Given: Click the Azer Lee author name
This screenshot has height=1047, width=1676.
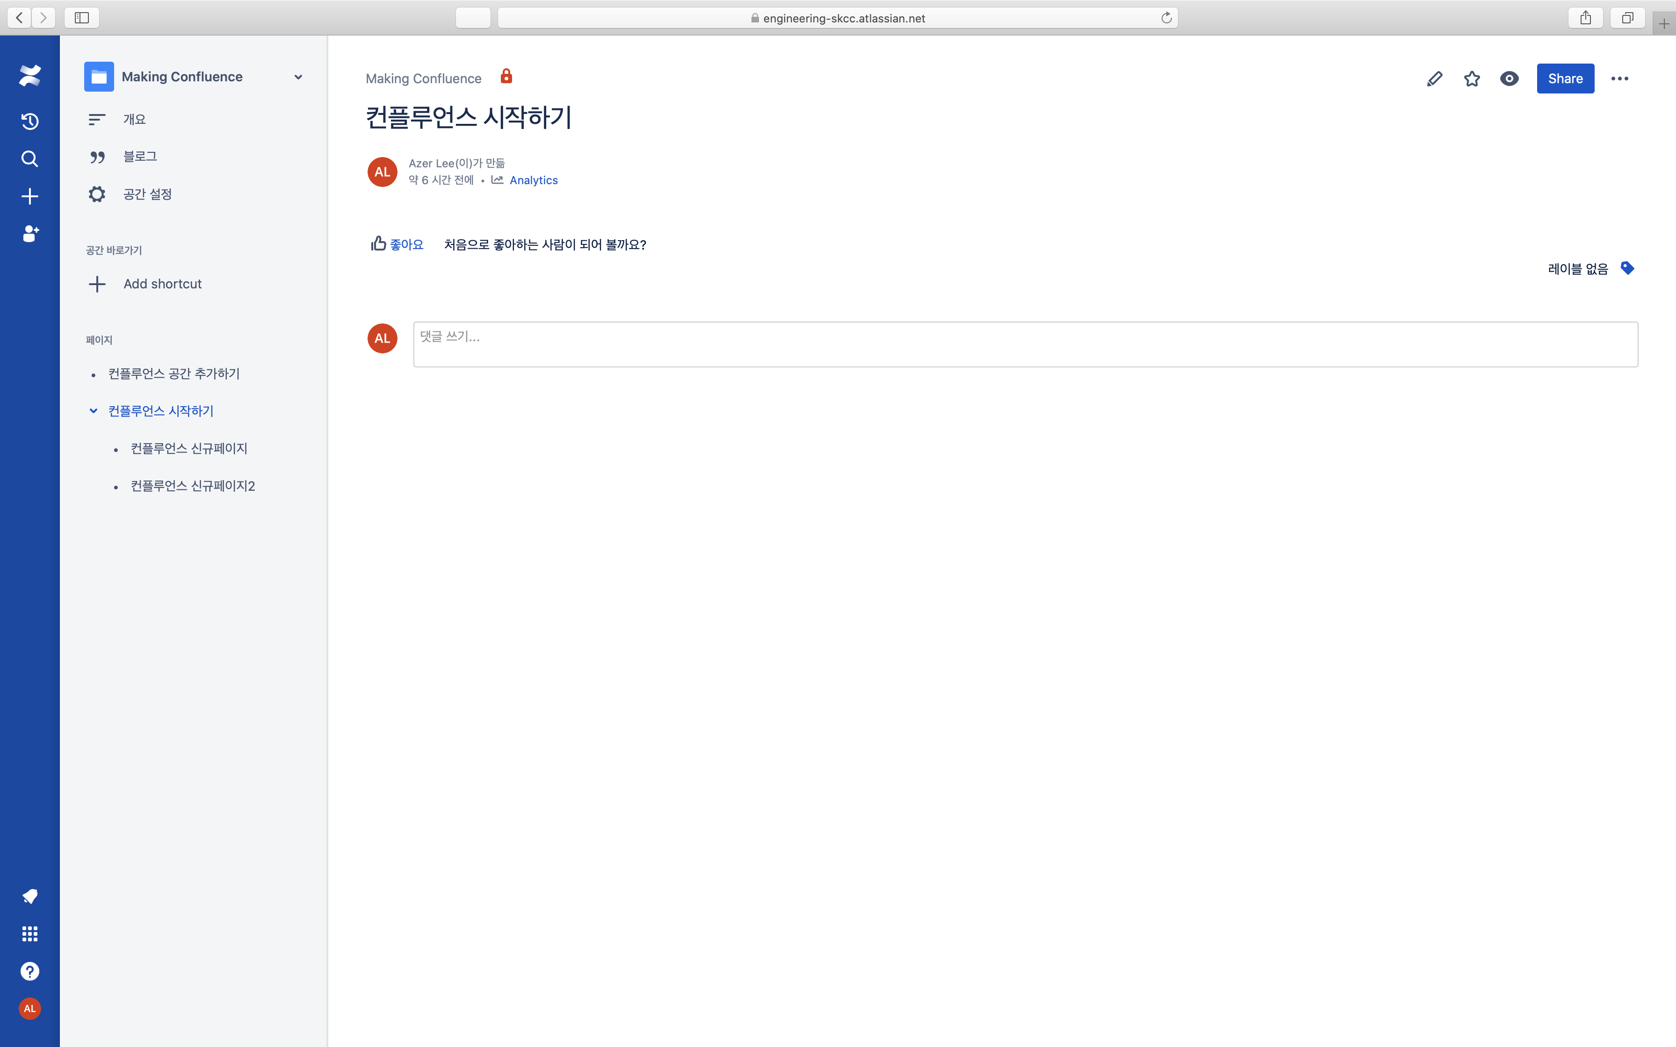Looking at the screenshot, I should (x=432, y=164).
